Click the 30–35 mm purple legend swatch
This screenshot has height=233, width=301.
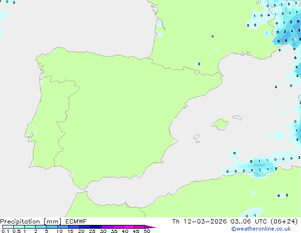click(107, 227)
